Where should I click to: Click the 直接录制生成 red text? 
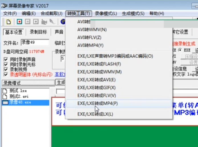184,44
